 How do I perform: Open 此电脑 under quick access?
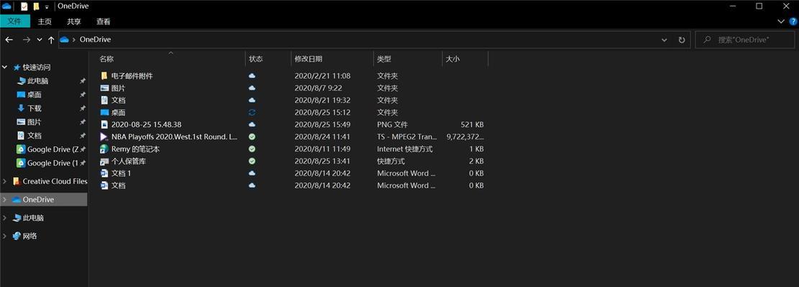tap(37, 81)
